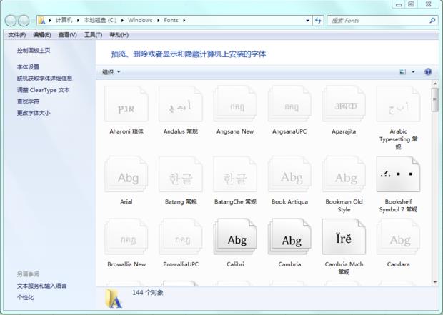Click the '144 个对象' status text
Screen dimensions: 443x315
(148, 293)
